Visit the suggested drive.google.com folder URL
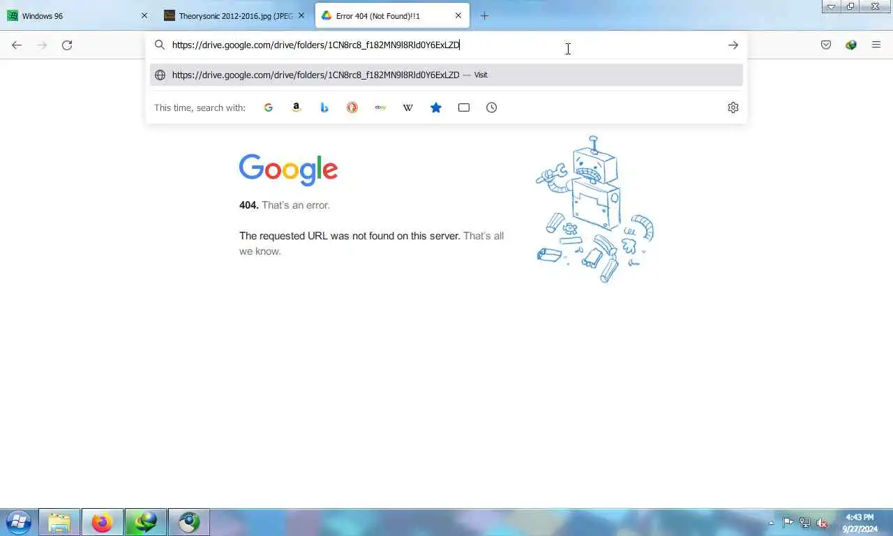893x536 pixels. [x=446, y=75]
